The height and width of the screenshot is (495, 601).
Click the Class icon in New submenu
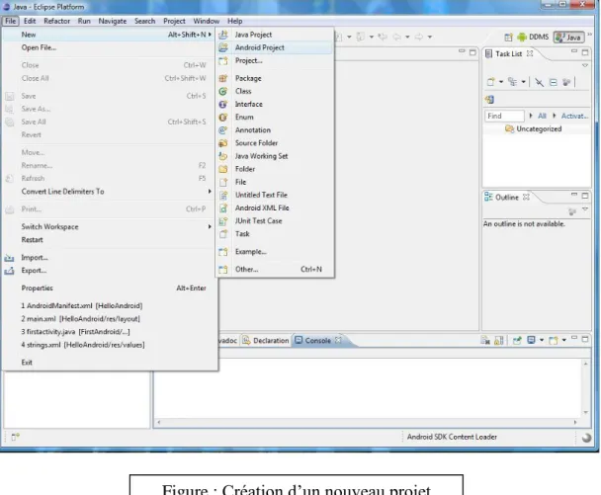223,91
